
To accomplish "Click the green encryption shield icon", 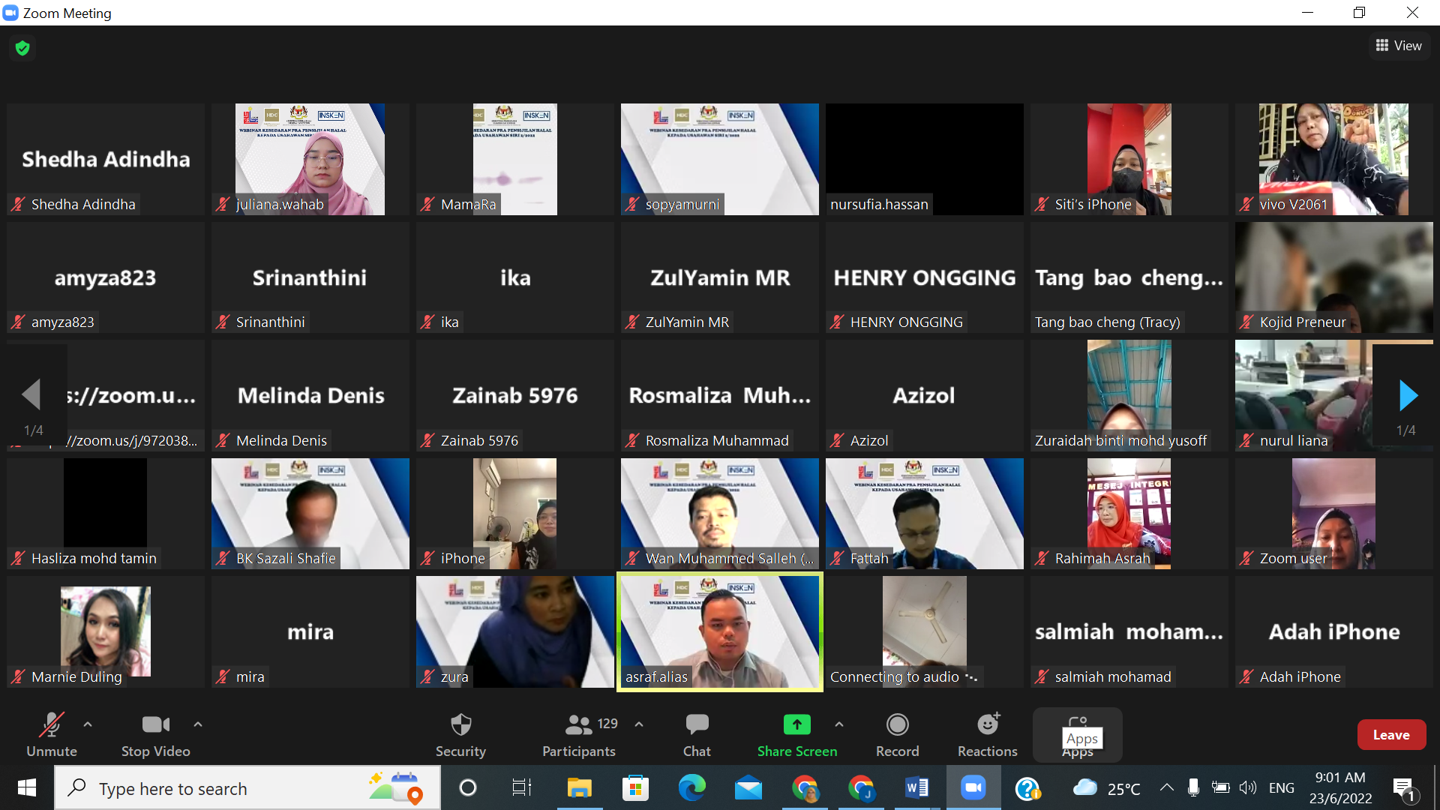I will click(x=22, y=48).
